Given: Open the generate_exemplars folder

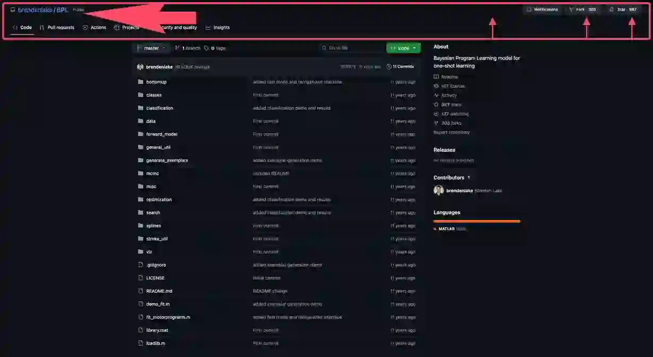Looking at the screenshot, I should pyautogui.click(x=167, y=160).
